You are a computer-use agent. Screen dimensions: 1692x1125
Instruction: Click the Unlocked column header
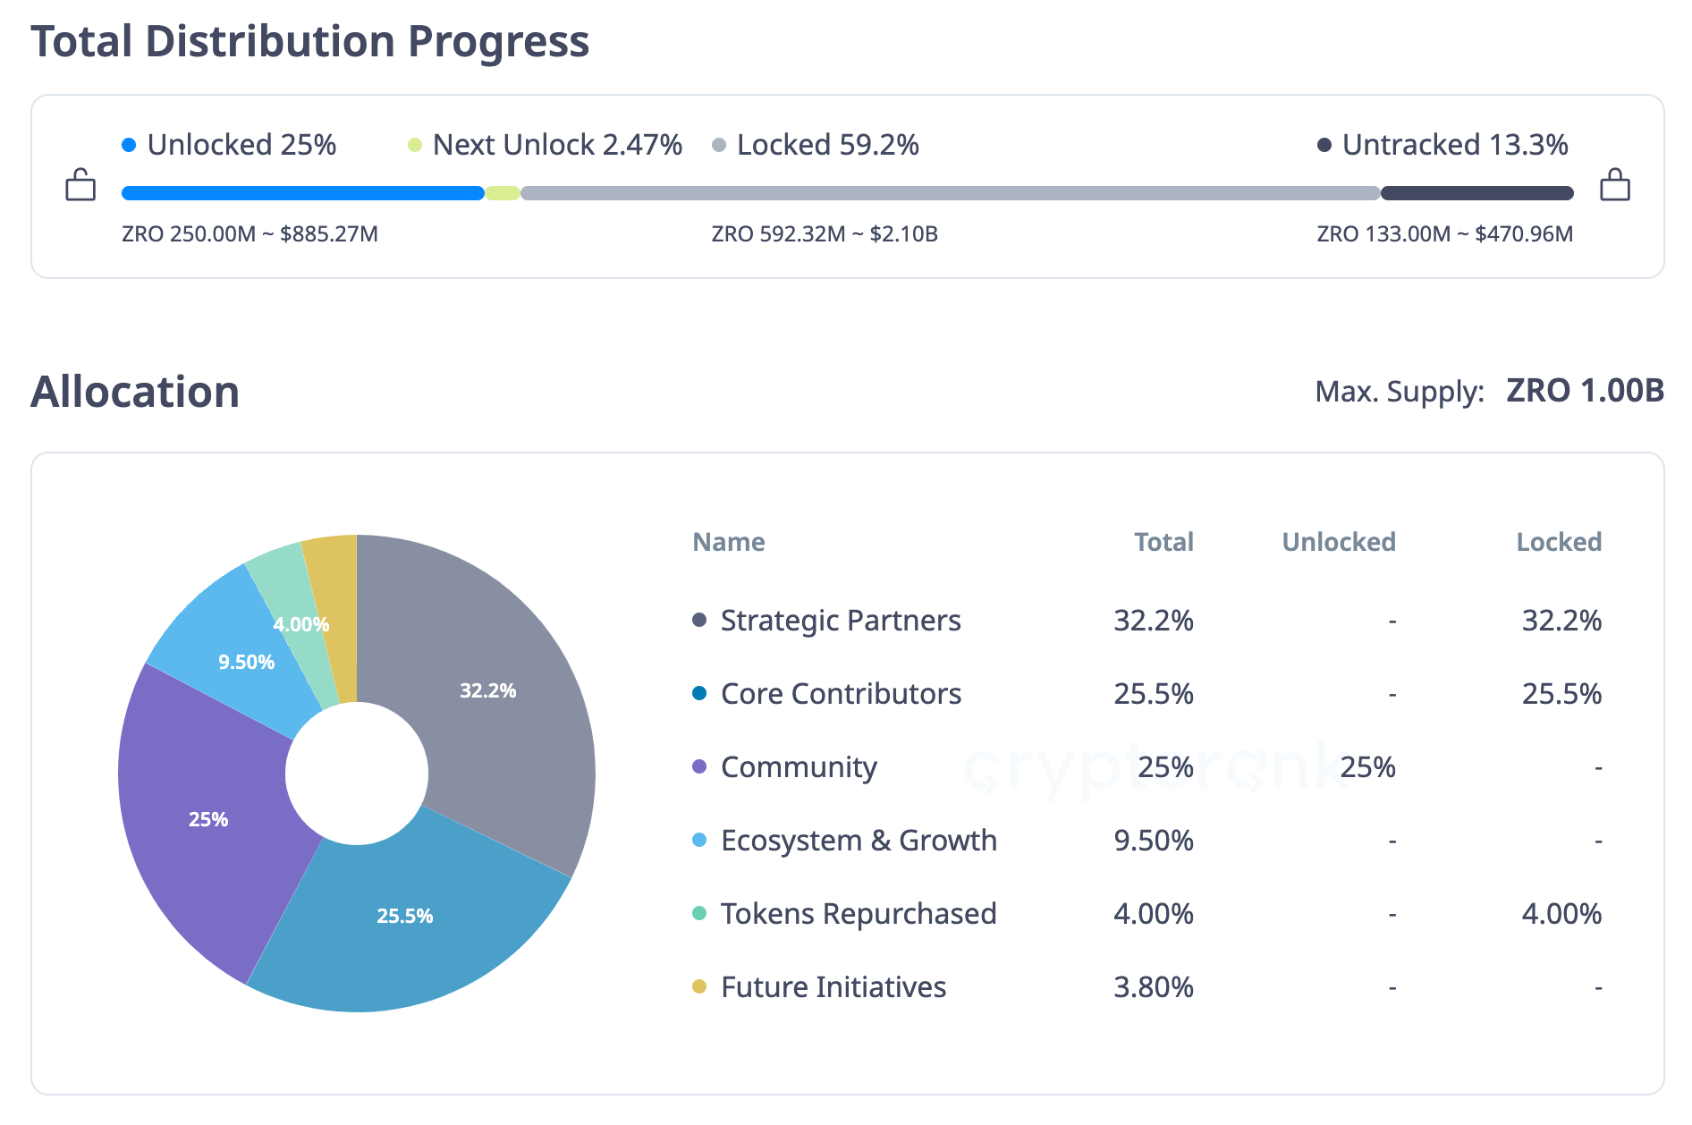(x=1339, y=542)
